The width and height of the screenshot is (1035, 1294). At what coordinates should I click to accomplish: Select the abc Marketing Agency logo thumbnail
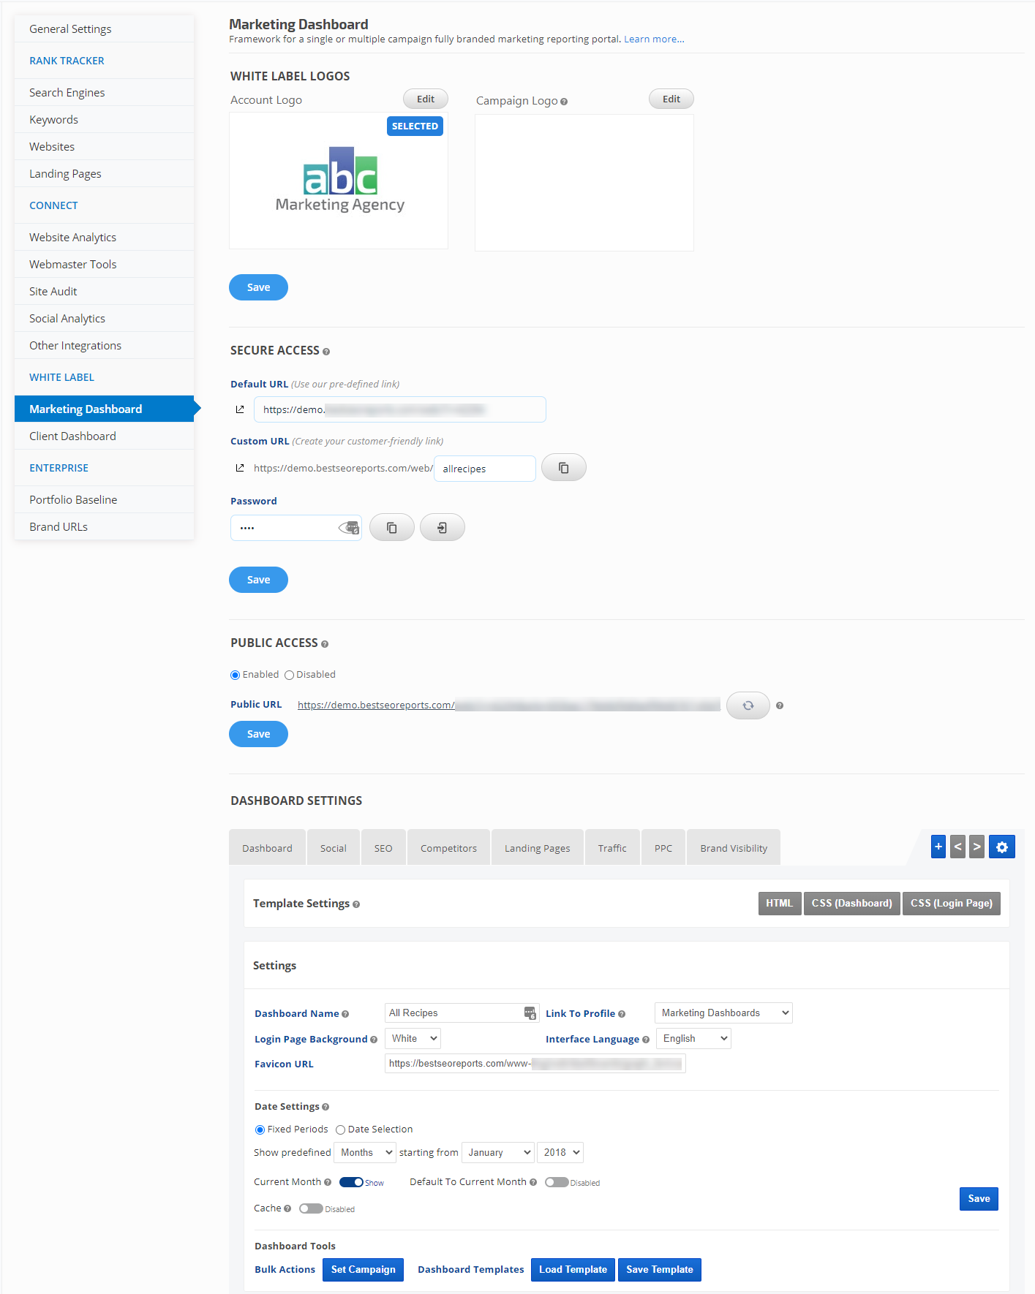[339, 181]
